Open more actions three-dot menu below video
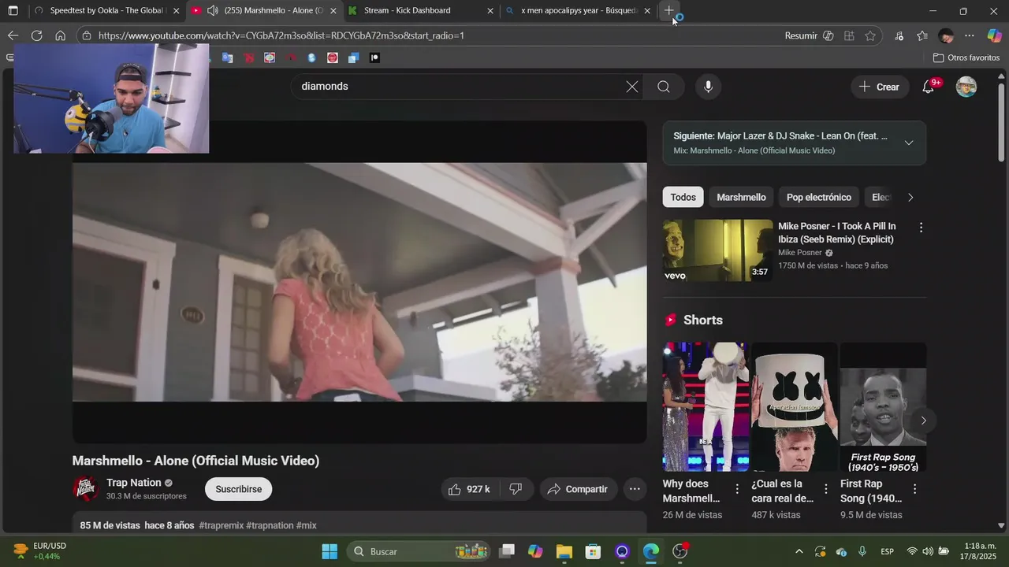This screenshot has height=567, width=1009. pos(635,489)
